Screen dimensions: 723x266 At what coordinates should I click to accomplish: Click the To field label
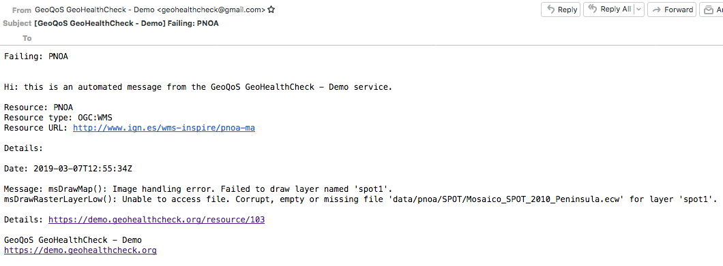click(27, 38)
